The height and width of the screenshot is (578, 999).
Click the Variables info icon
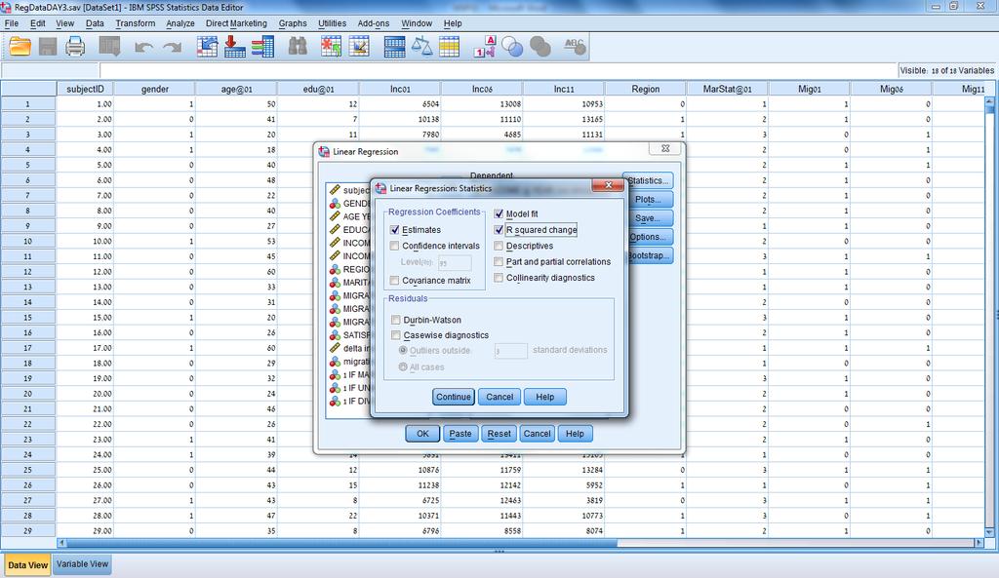pos(262,47)
